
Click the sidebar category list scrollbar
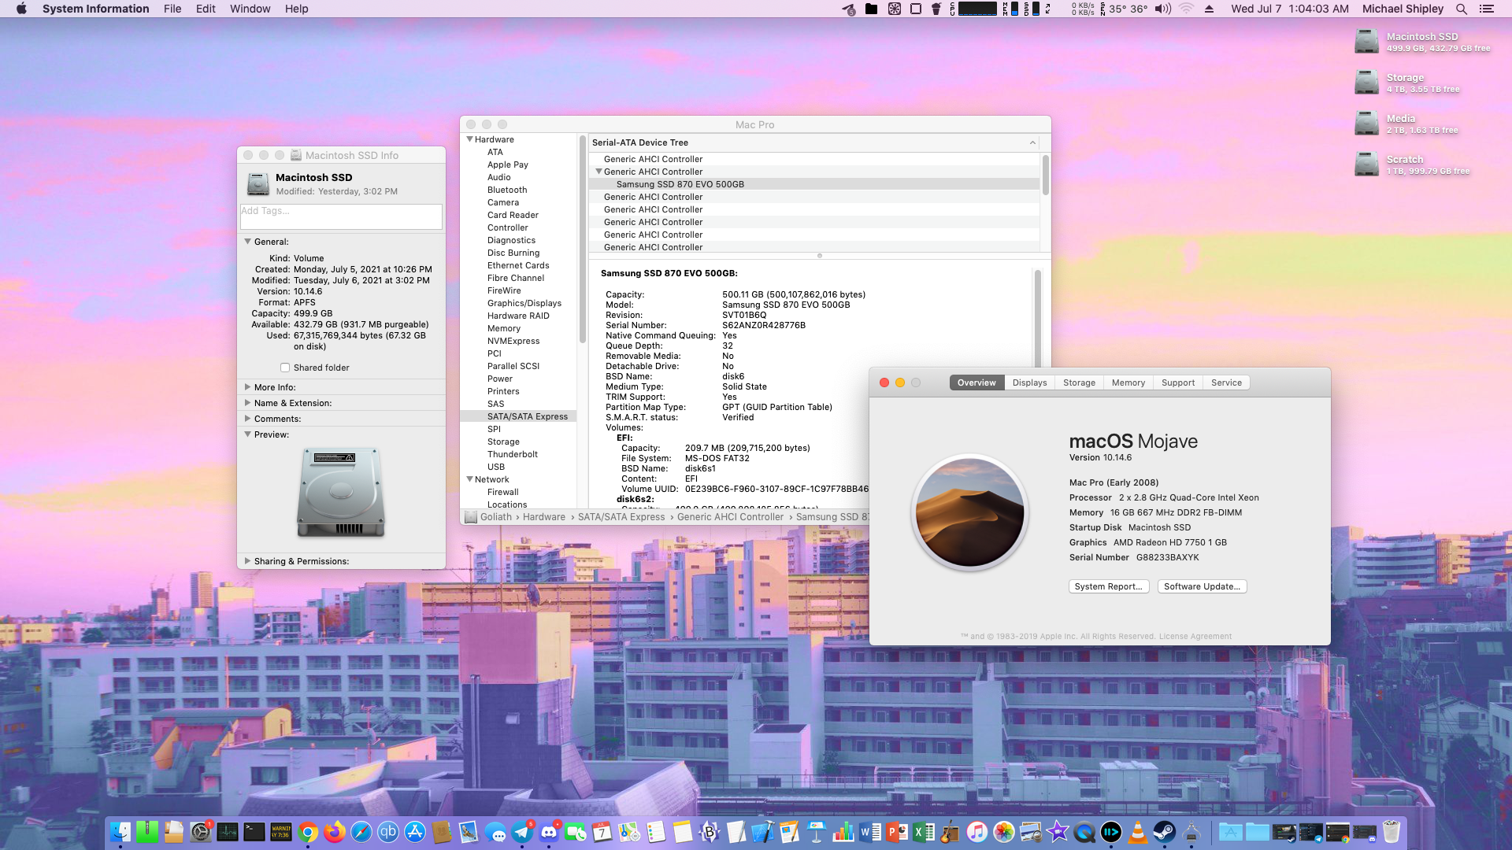tap(583, 239)
